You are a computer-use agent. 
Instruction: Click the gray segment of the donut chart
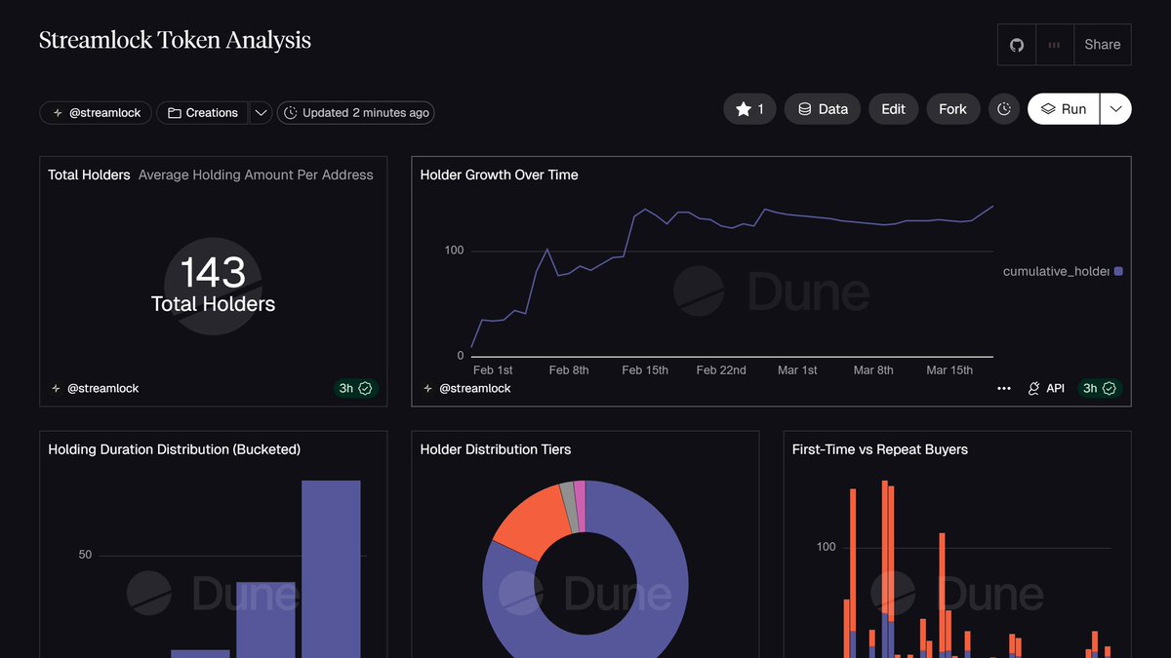568,506
